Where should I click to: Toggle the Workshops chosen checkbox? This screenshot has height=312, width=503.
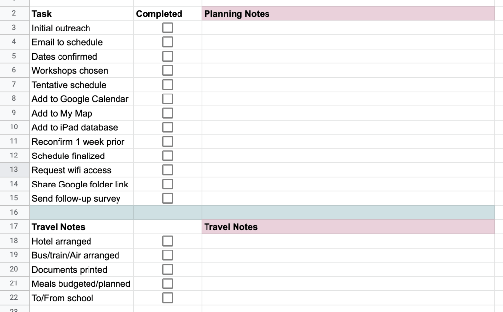point(167,70)
